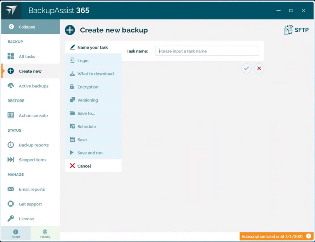Go to the What to download step label
The height and width of the screenshot is (242, 315).
96,74
